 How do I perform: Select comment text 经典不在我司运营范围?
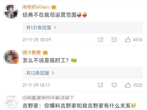pos(49,15)
